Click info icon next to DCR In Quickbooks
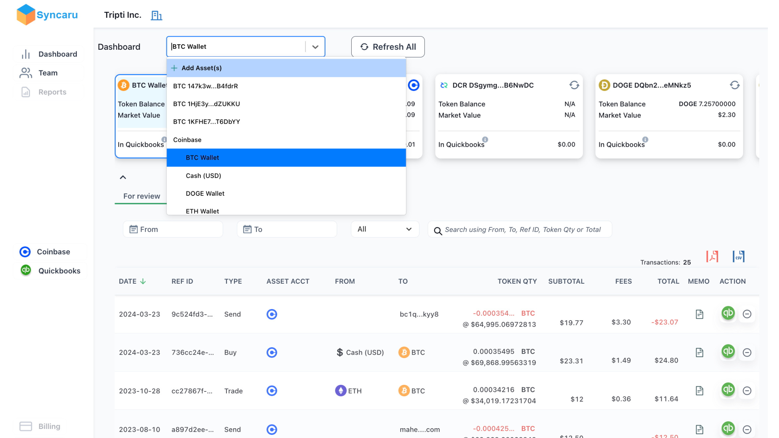Viewport: 779px width, 438px height. point(485,139)
